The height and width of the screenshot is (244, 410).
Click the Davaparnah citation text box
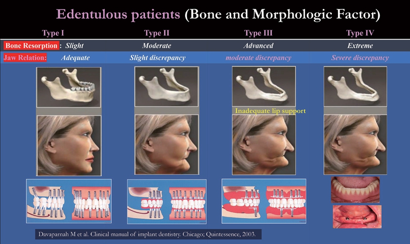[x=147, y=235]
